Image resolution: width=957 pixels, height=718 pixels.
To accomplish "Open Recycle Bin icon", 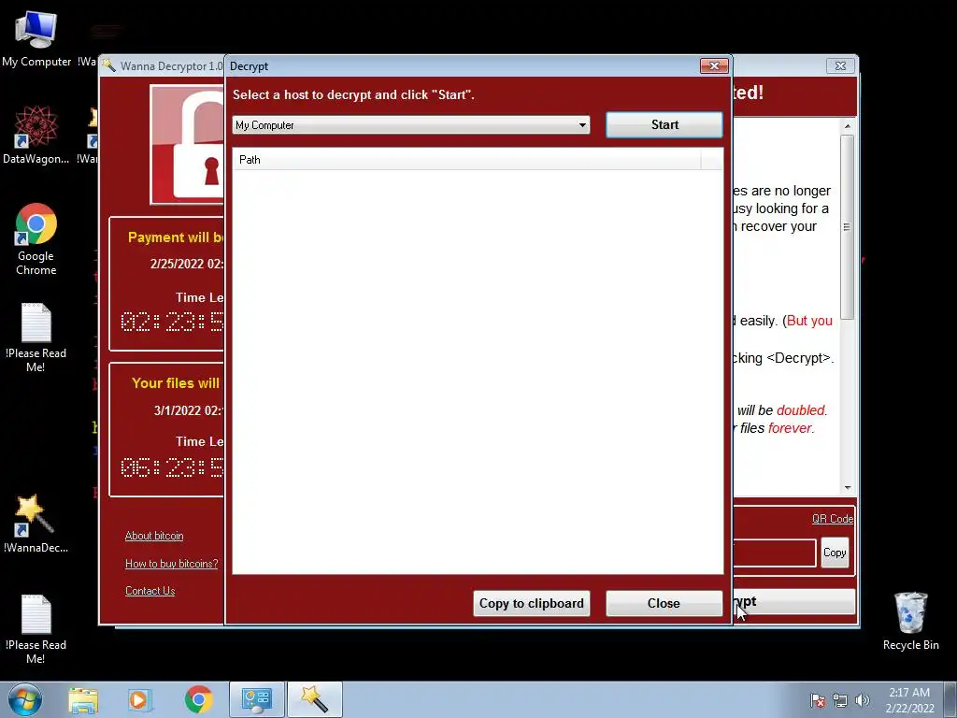I will coord(910,621).
